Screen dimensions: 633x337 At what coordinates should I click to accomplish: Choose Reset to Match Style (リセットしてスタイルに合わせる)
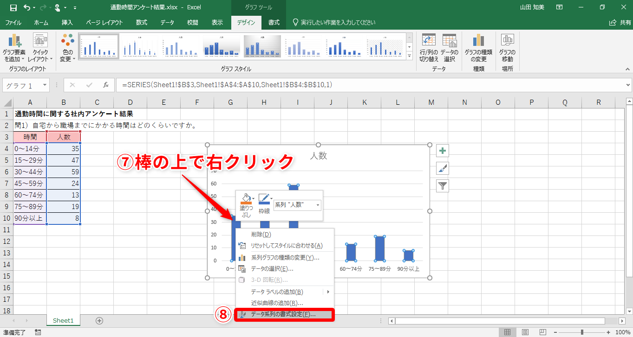[x=285, y=246]
